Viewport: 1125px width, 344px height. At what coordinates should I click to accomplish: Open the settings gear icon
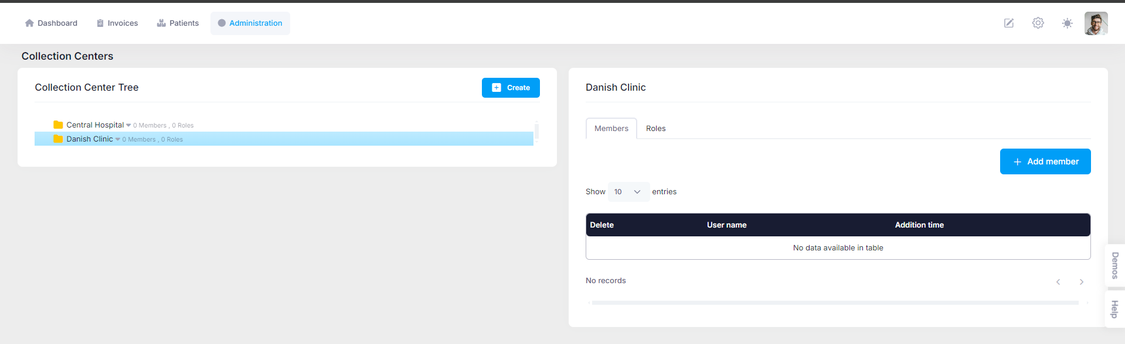[x=1038, y=23]
